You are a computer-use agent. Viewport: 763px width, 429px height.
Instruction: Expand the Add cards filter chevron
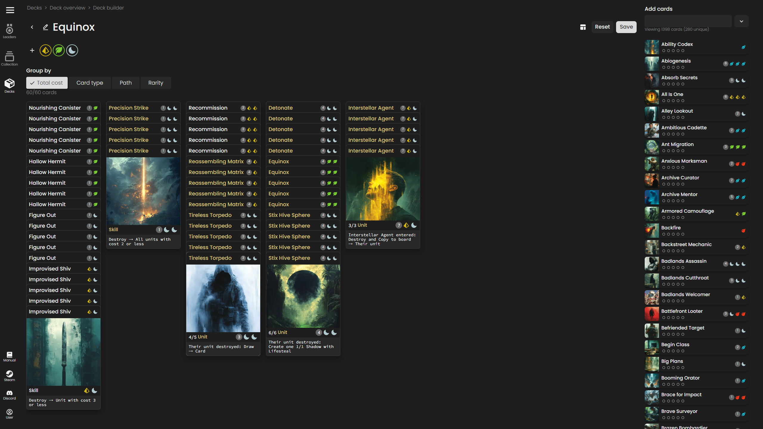click(x=742, y=21)
